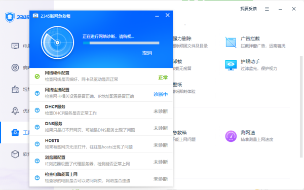Select the 浏览器配置 row title
Image resolution: width=304 pixels, height=190 pixels.
pyautogui.click(x=55, y=157)
